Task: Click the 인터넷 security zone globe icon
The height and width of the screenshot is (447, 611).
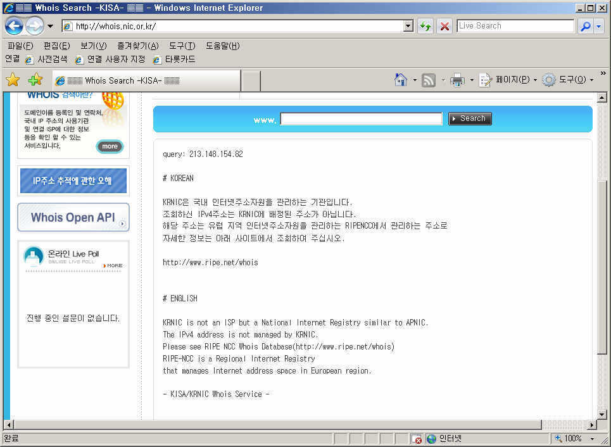Action: [x=431, y=439]
